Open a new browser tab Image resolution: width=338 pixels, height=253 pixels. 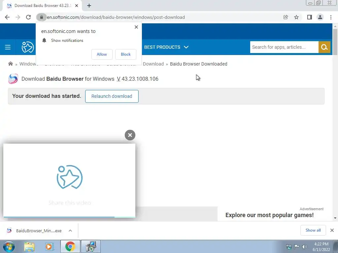pos(89,6)
